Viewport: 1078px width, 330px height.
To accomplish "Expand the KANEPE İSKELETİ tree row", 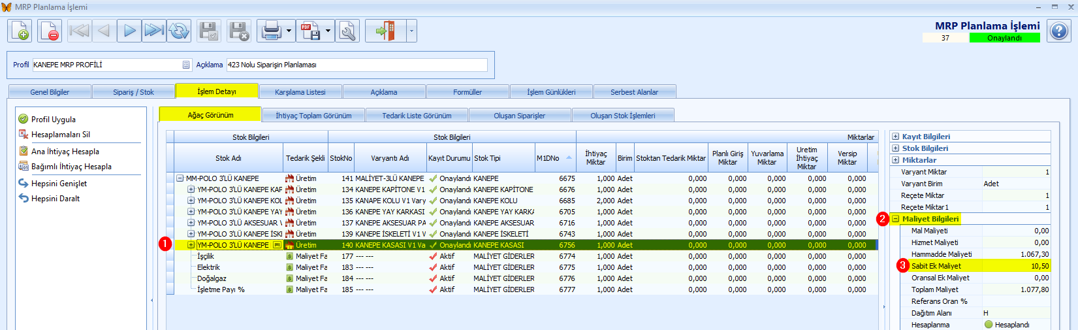I will coord(191,234).
